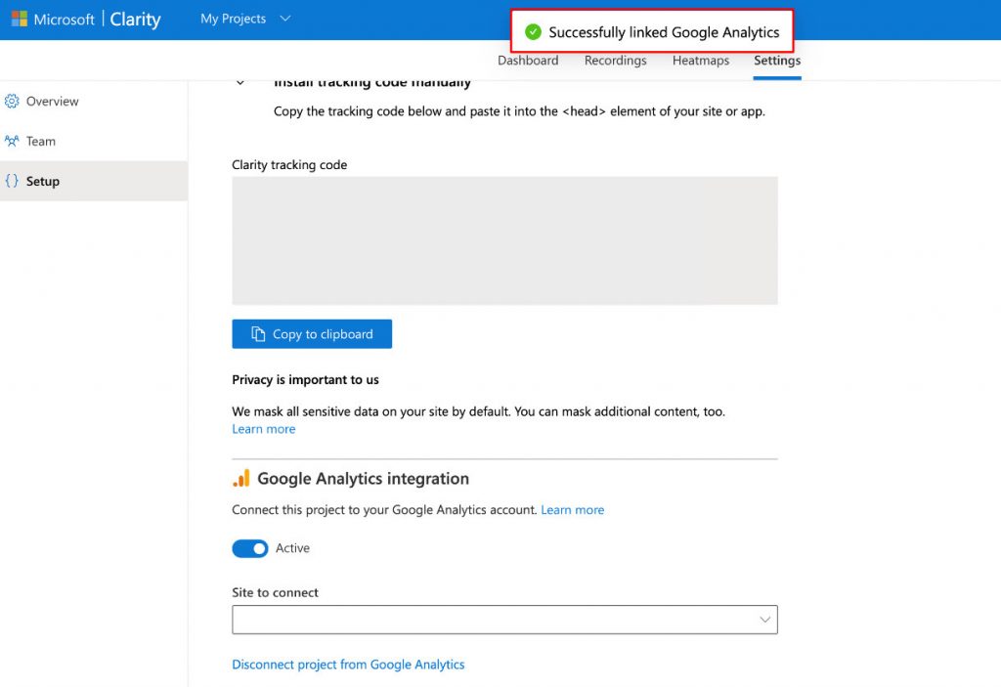Click the Google Analytics integration heading
The width and height of the screenshot is (1001, 687).
(x=363, y=478)
